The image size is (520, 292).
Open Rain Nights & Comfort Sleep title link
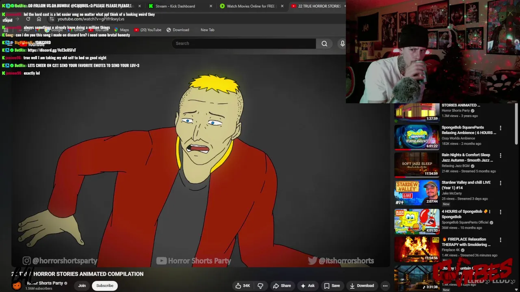(467, 157)
